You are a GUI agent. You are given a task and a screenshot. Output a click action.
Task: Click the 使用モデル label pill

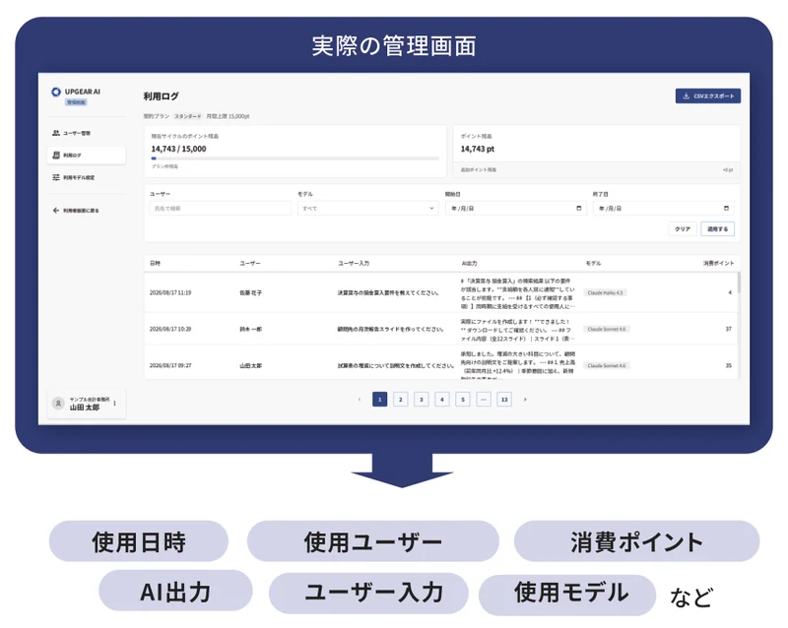coord(567,595)
